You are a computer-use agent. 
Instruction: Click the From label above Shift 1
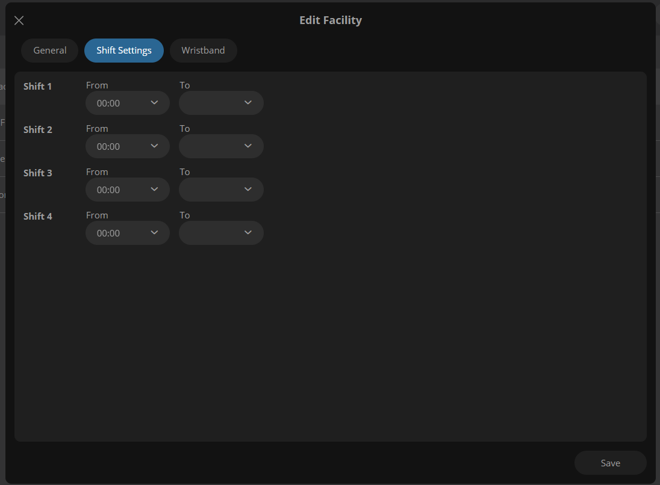click(97, 85)
